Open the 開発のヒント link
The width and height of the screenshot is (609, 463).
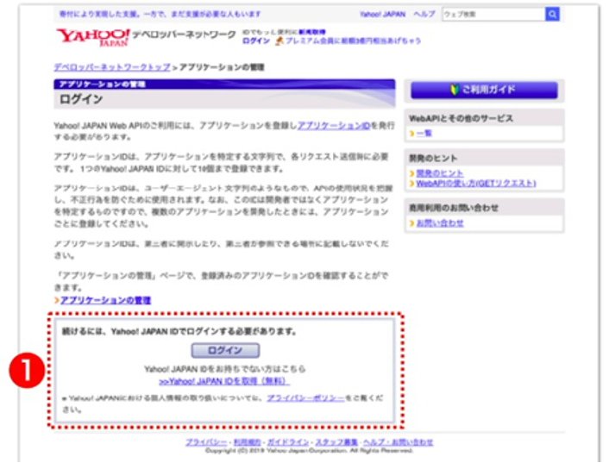pyautogui.click(x=440, y=173)
